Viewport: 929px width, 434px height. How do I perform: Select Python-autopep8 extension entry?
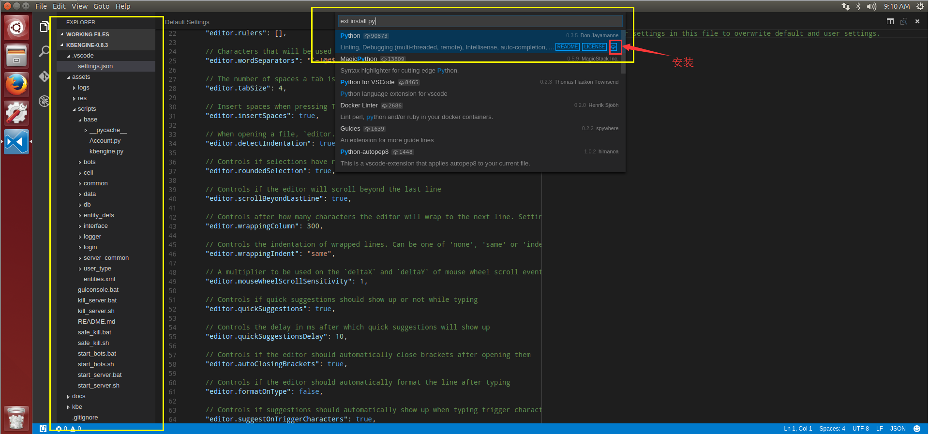click(478, 158)
